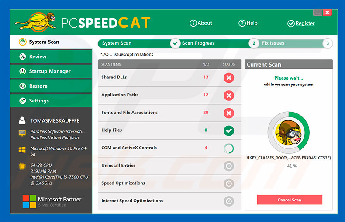Click the issue count 0 for Help Files
345x222 pixels.
pos(206,130)
